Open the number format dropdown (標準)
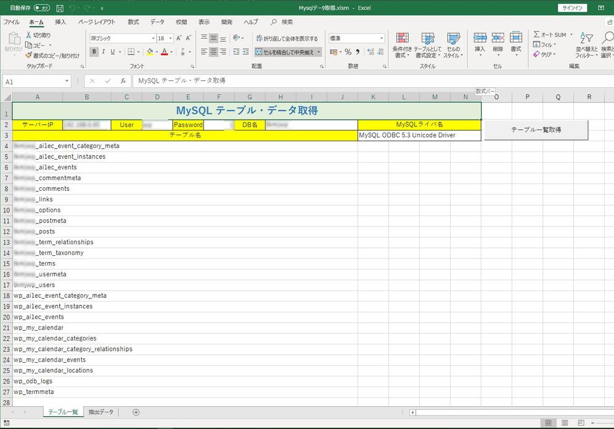Screen dimensions: 614x429 click(382, 38)
